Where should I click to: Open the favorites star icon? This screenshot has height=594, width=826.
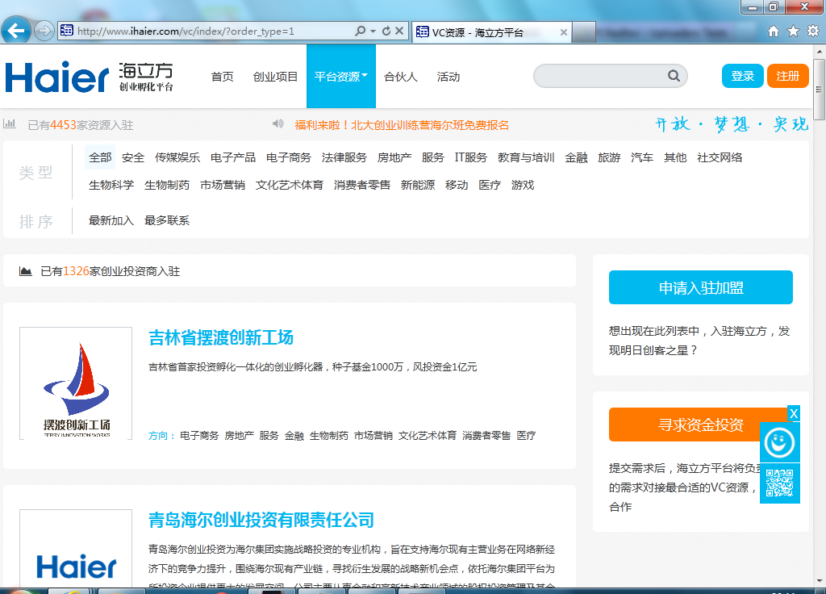coord(794,31)
